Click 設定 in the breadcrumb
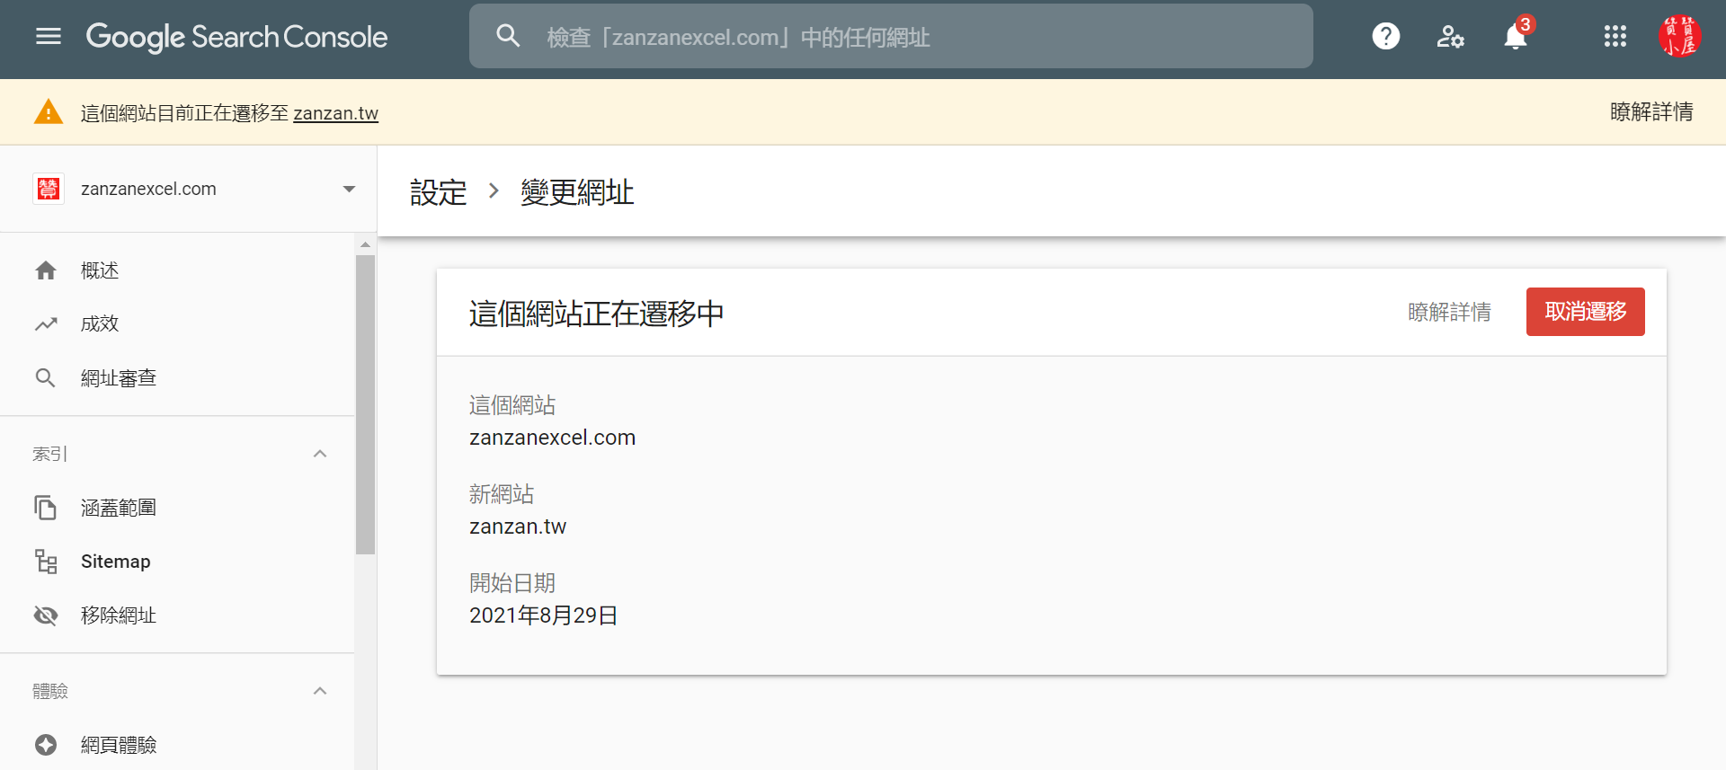This screenshot has width=1726, height=770. pyautogui.click(x=439, y=192)
